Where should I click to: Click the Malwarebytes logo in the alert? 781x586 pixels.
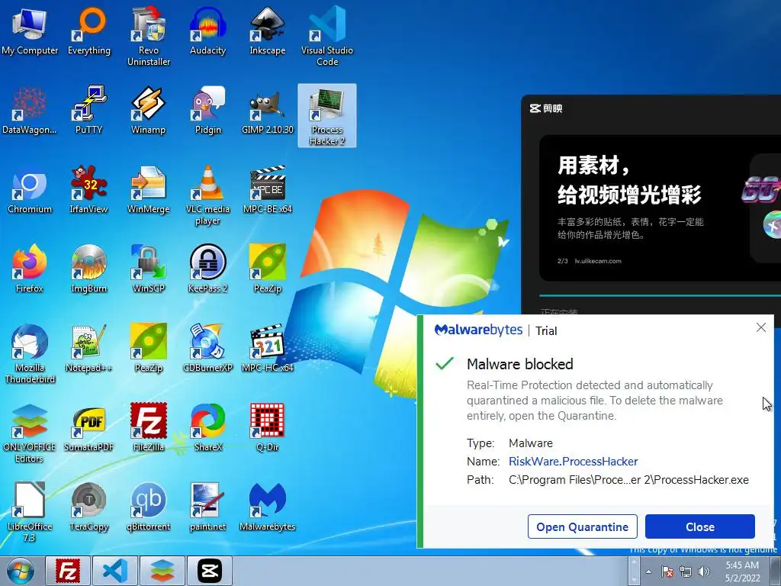pyautogui.click(x=478, y=330)
